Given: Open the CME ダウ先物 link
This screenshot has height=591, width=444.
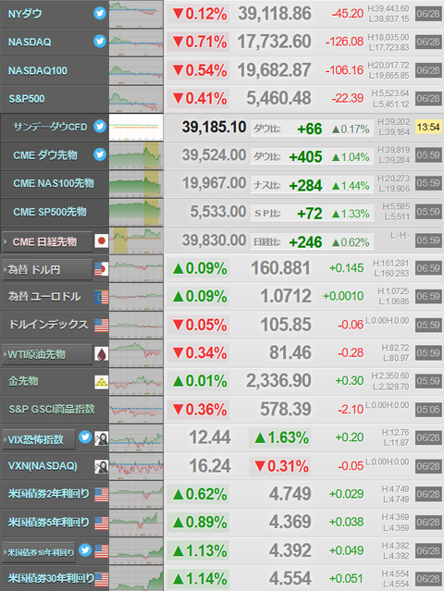Looking at the screenshot, I should 45,154.
